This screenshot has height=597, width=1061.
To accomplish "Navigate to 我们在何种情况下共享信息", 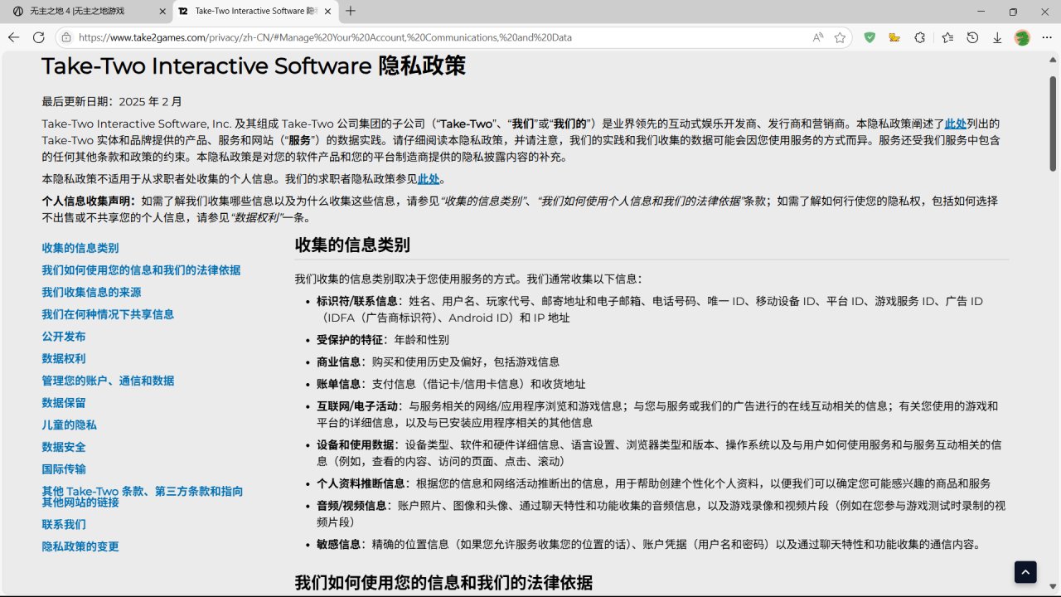I will pyautogui.click(x=109, y=314).
